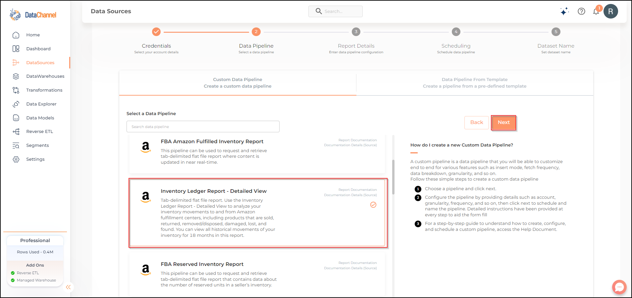The image size is (632, 298).
Task: Click the Back button
Action: [x=477, y=122]
